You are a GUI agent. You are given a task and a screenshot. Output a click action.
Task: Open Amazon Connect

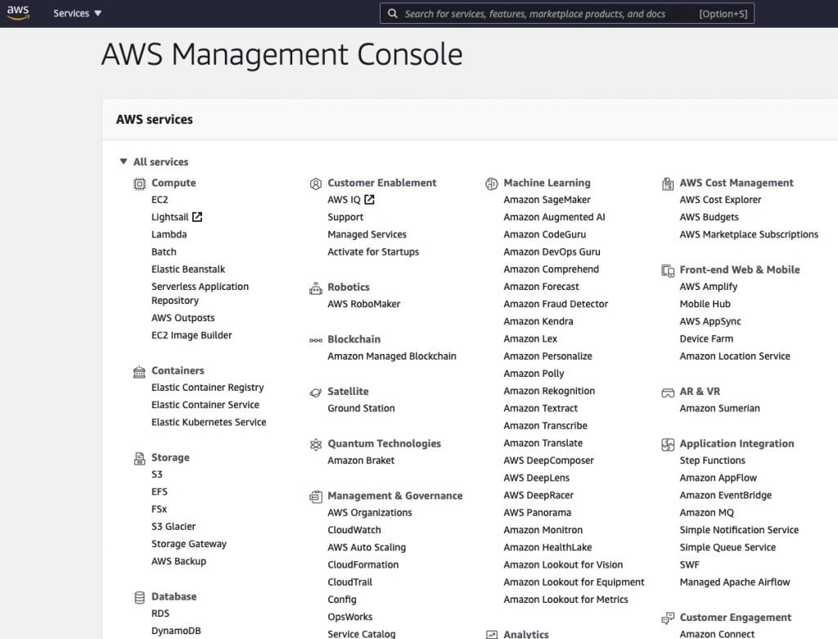click(x=717, y=633)
